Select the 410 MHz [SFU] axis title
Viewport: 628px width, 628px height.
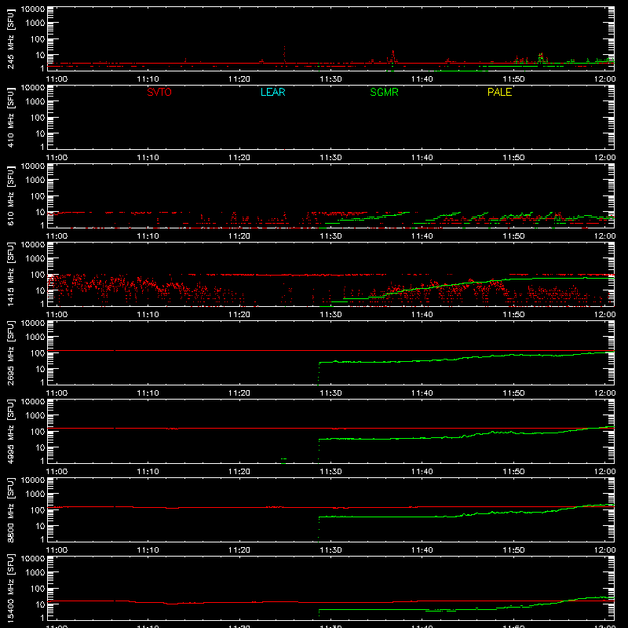10,118
